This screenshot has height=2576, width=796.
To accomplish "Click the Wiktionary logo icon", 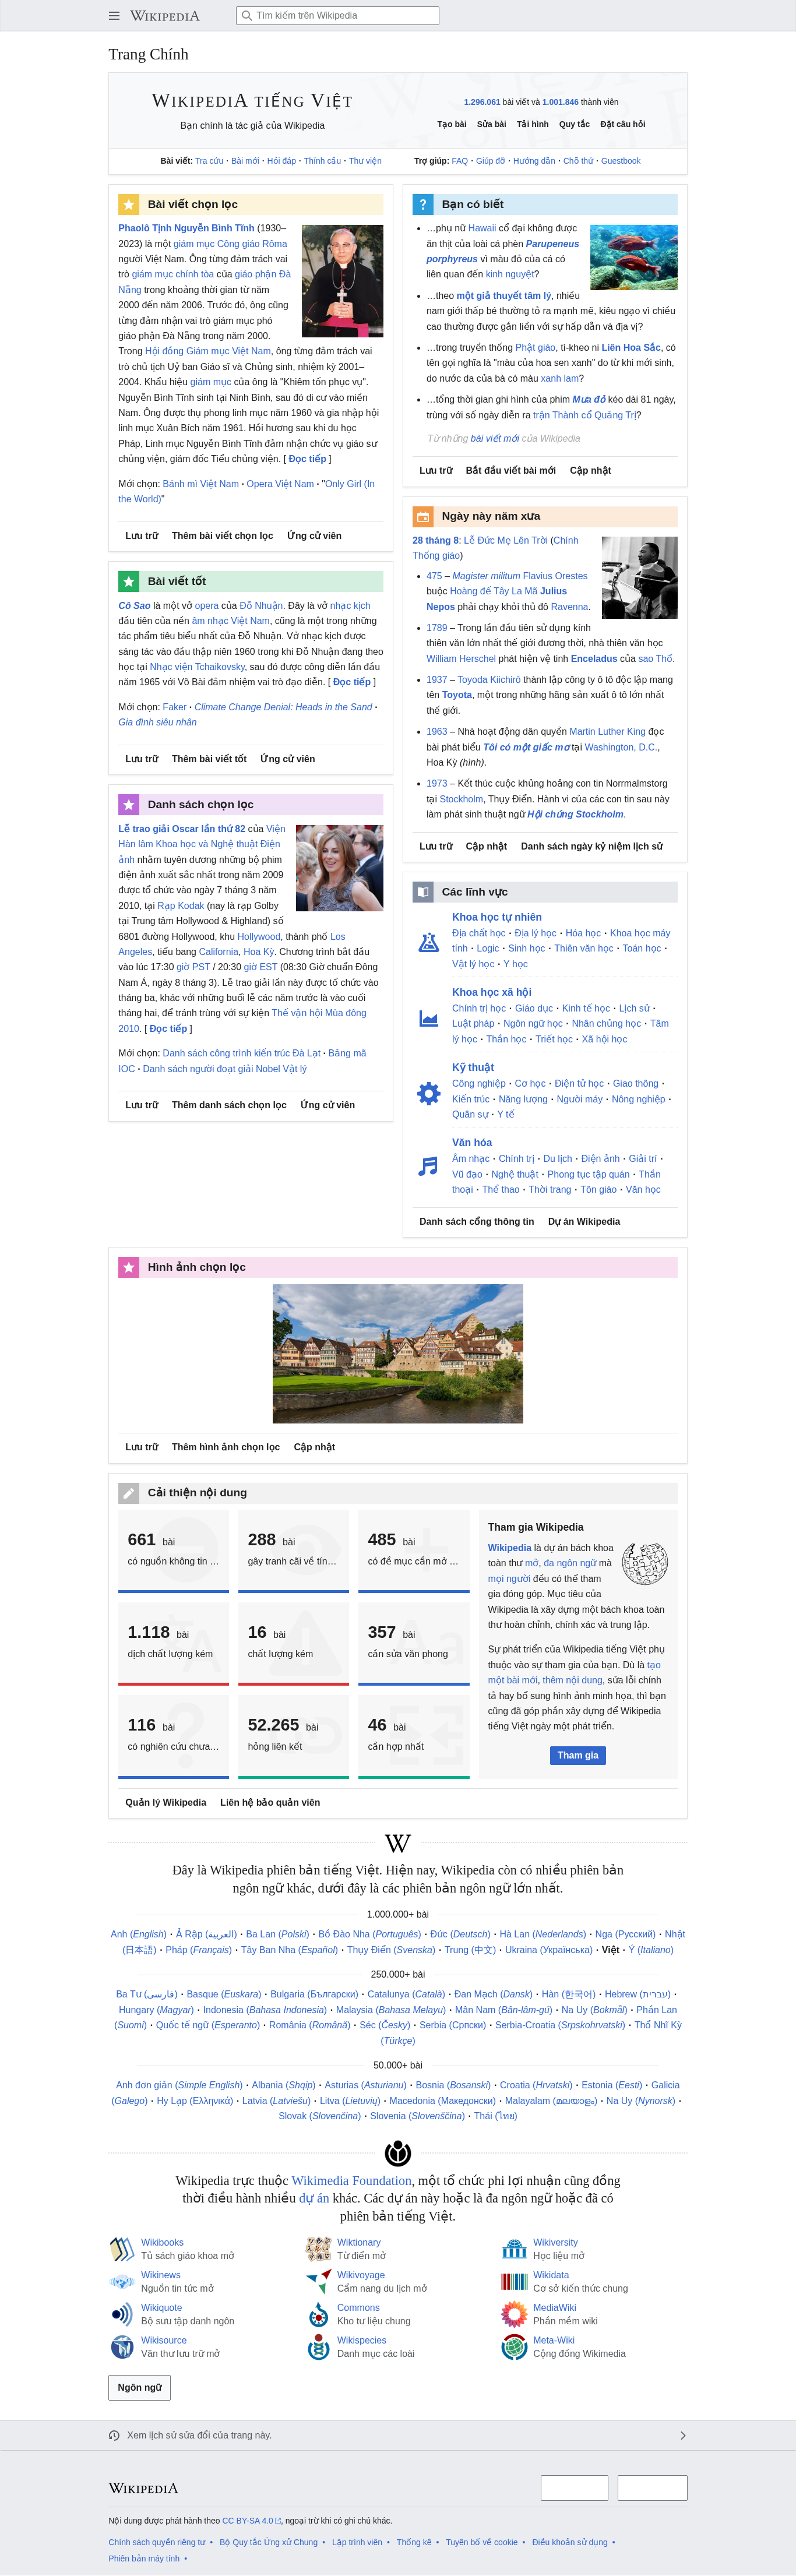I will tap(318, 2249).
